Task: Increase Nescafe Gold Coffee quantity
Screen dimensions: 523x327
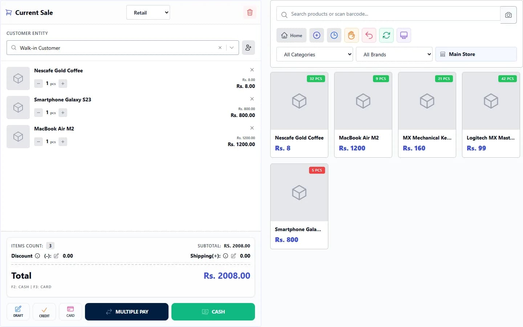Action: point(63,84)
